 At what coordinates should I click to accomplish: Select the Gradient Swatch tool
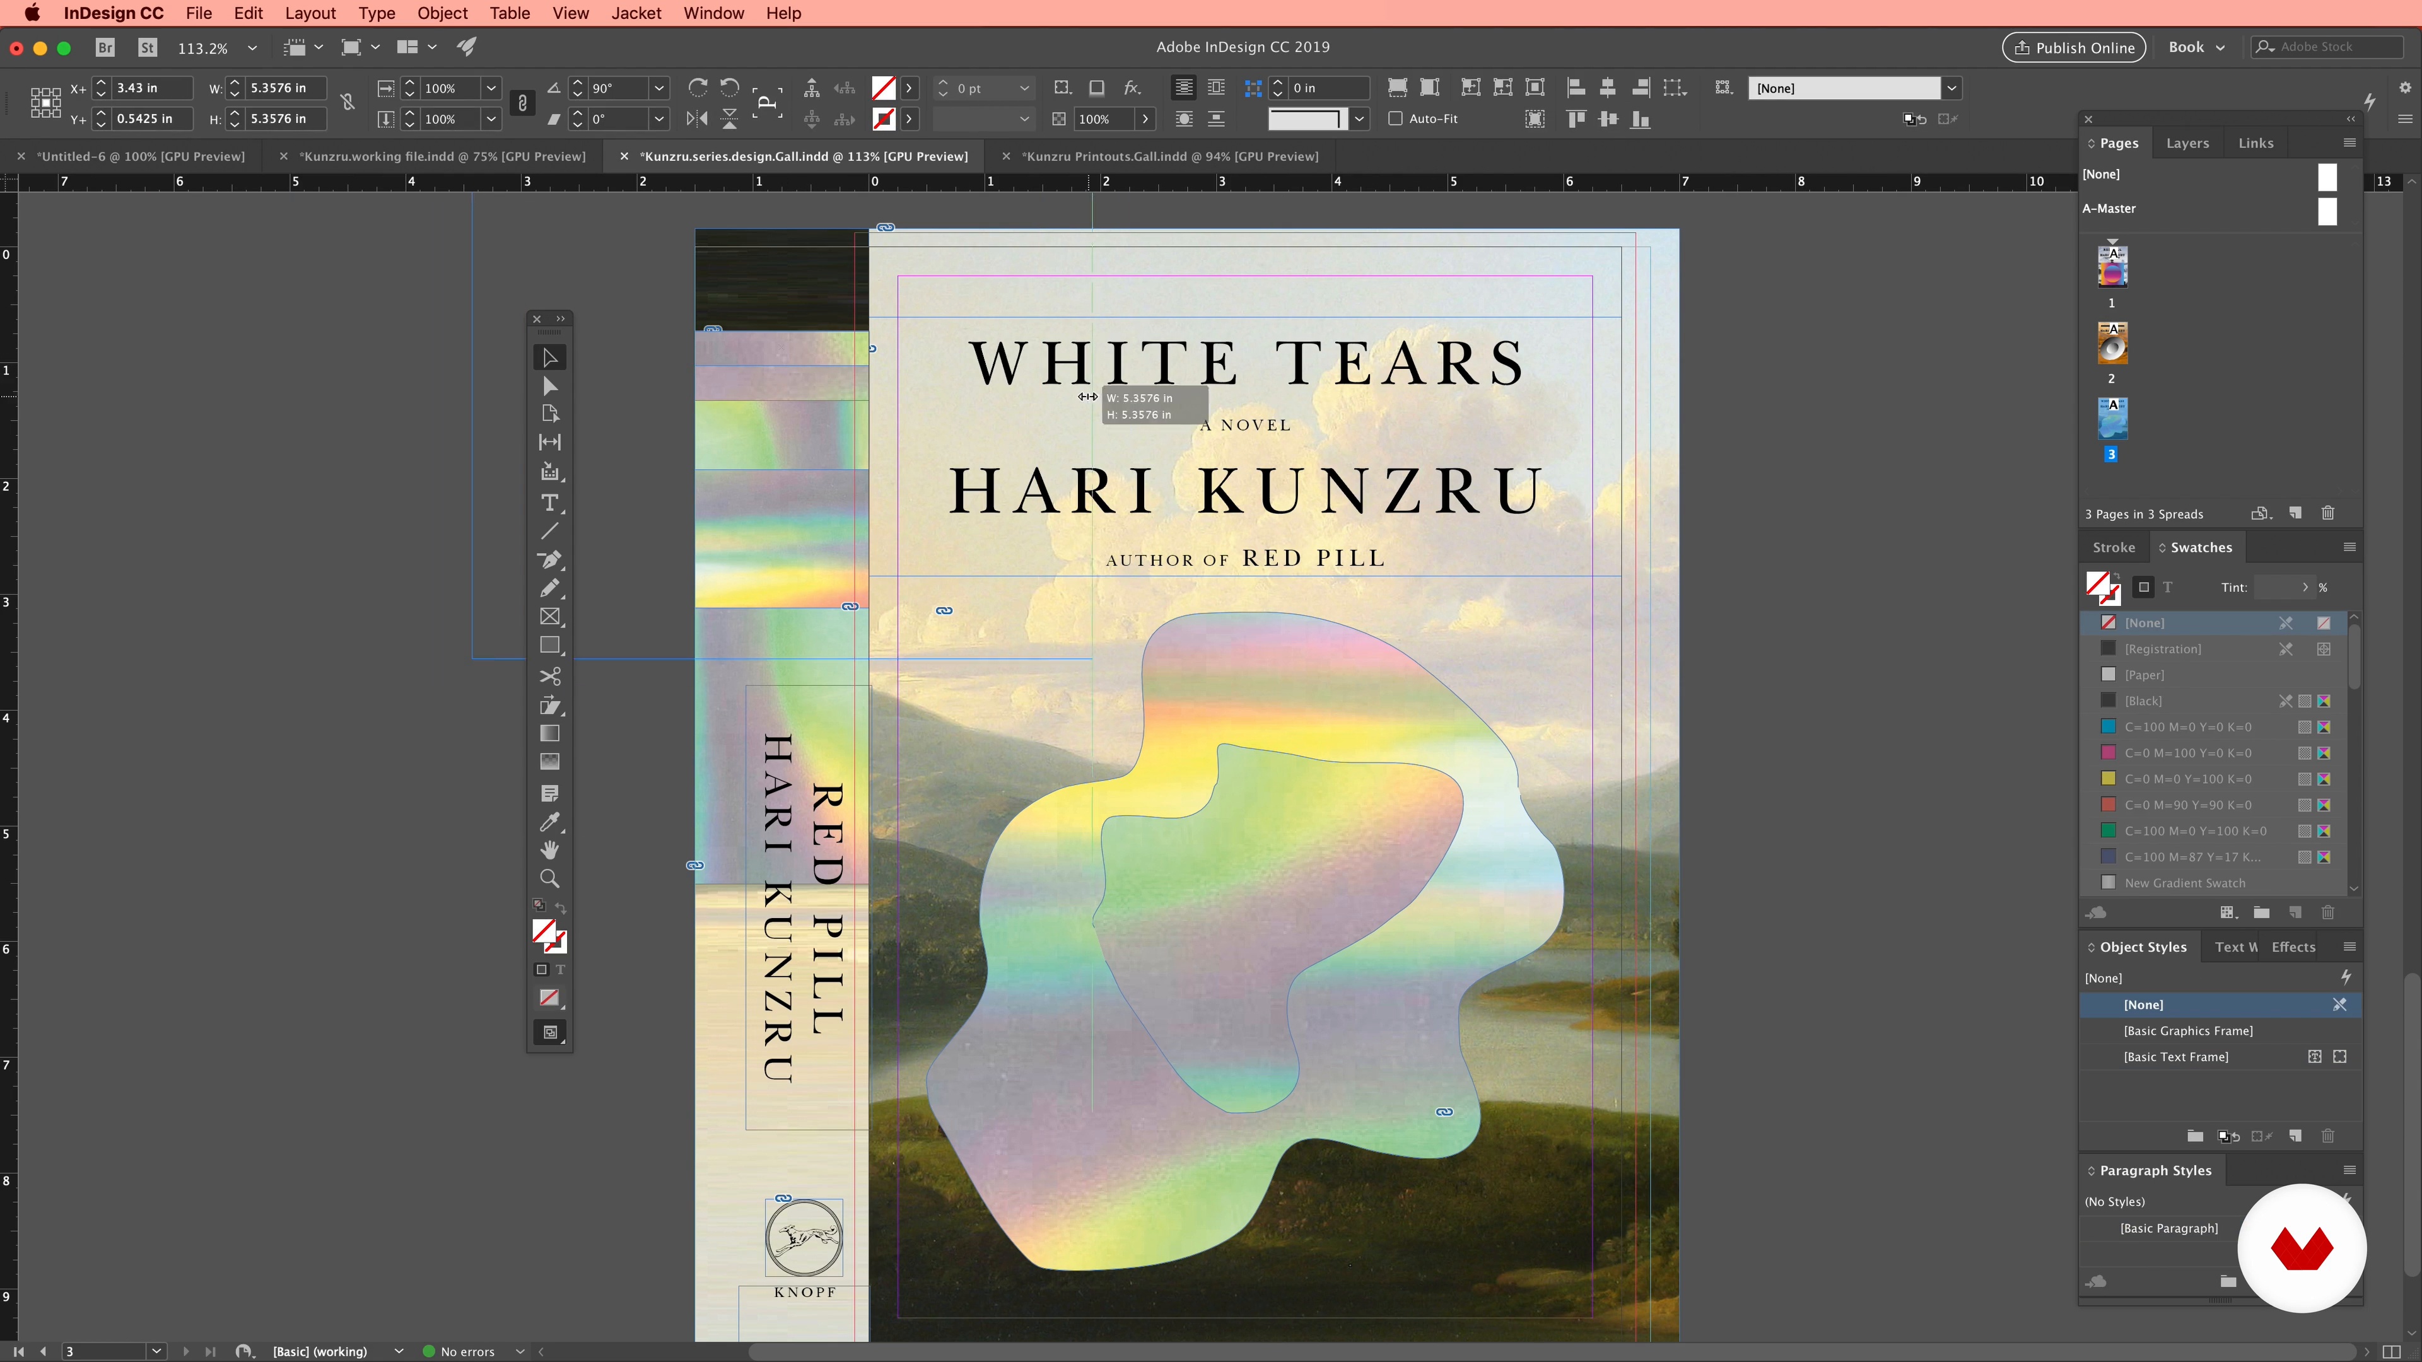(550, 733)
